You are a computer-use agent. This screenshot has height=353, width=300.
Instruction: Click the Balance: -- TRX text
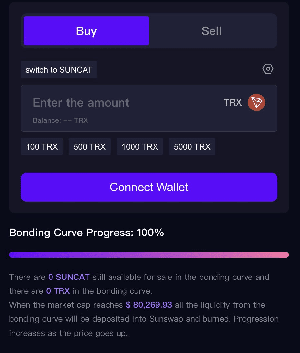coord(60,120)
